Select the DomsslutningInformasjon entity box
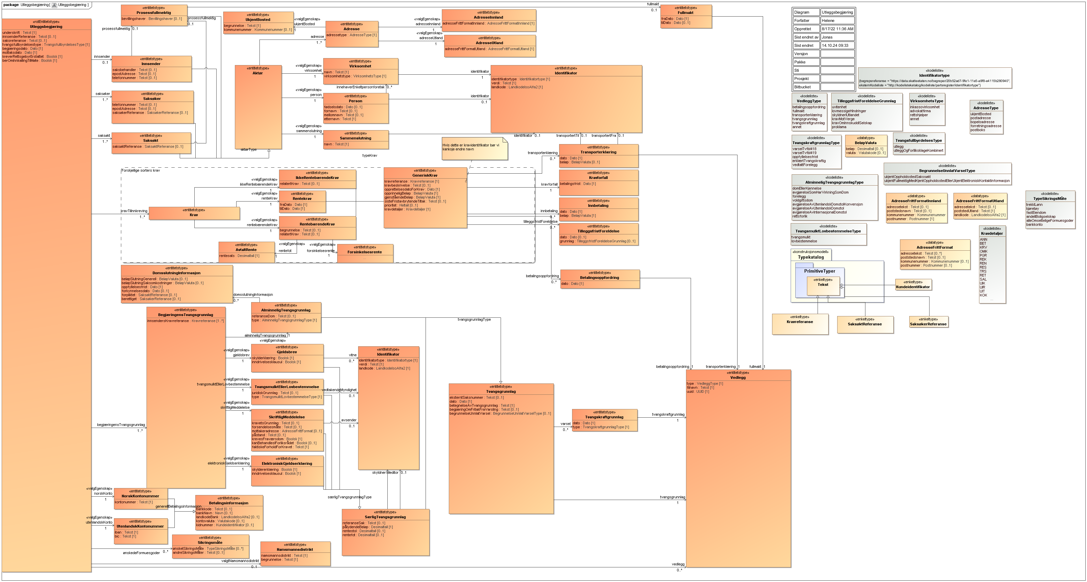The height and width of the screenshot is (582, 1087). (x=176, y=284)
